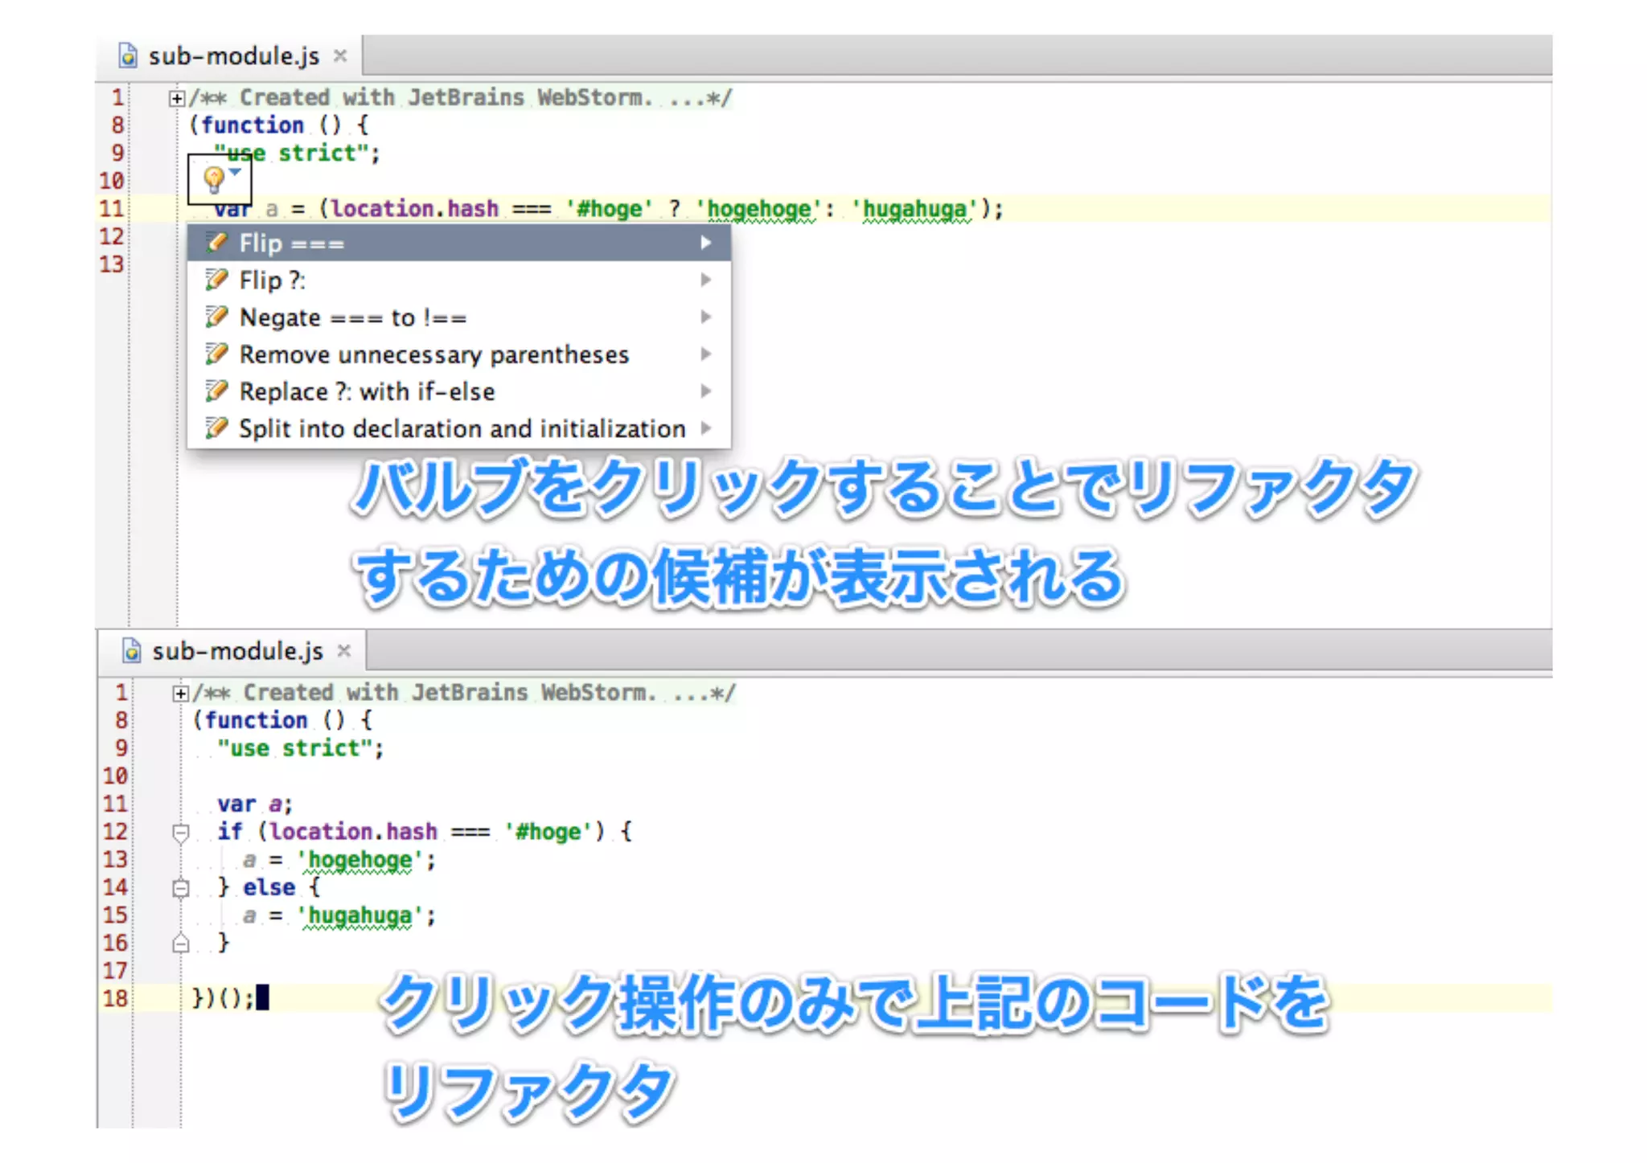Screen dimensions: 1647x1163
Task: Expand the folded comment in the upper editor
Action: (176, 98)
